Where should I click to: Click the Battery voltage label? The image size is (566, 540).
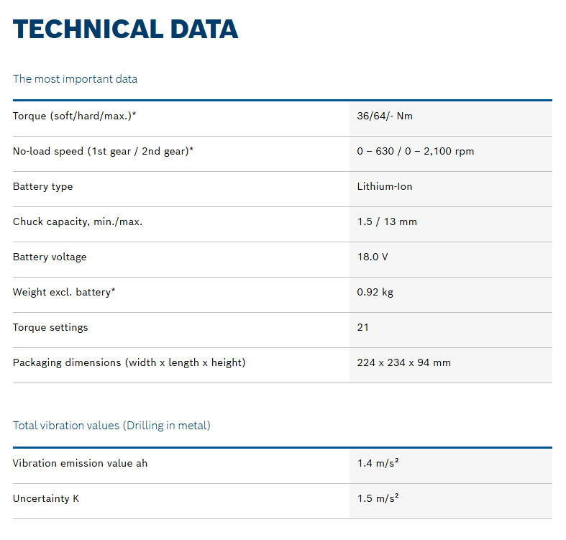pos(50,257)
